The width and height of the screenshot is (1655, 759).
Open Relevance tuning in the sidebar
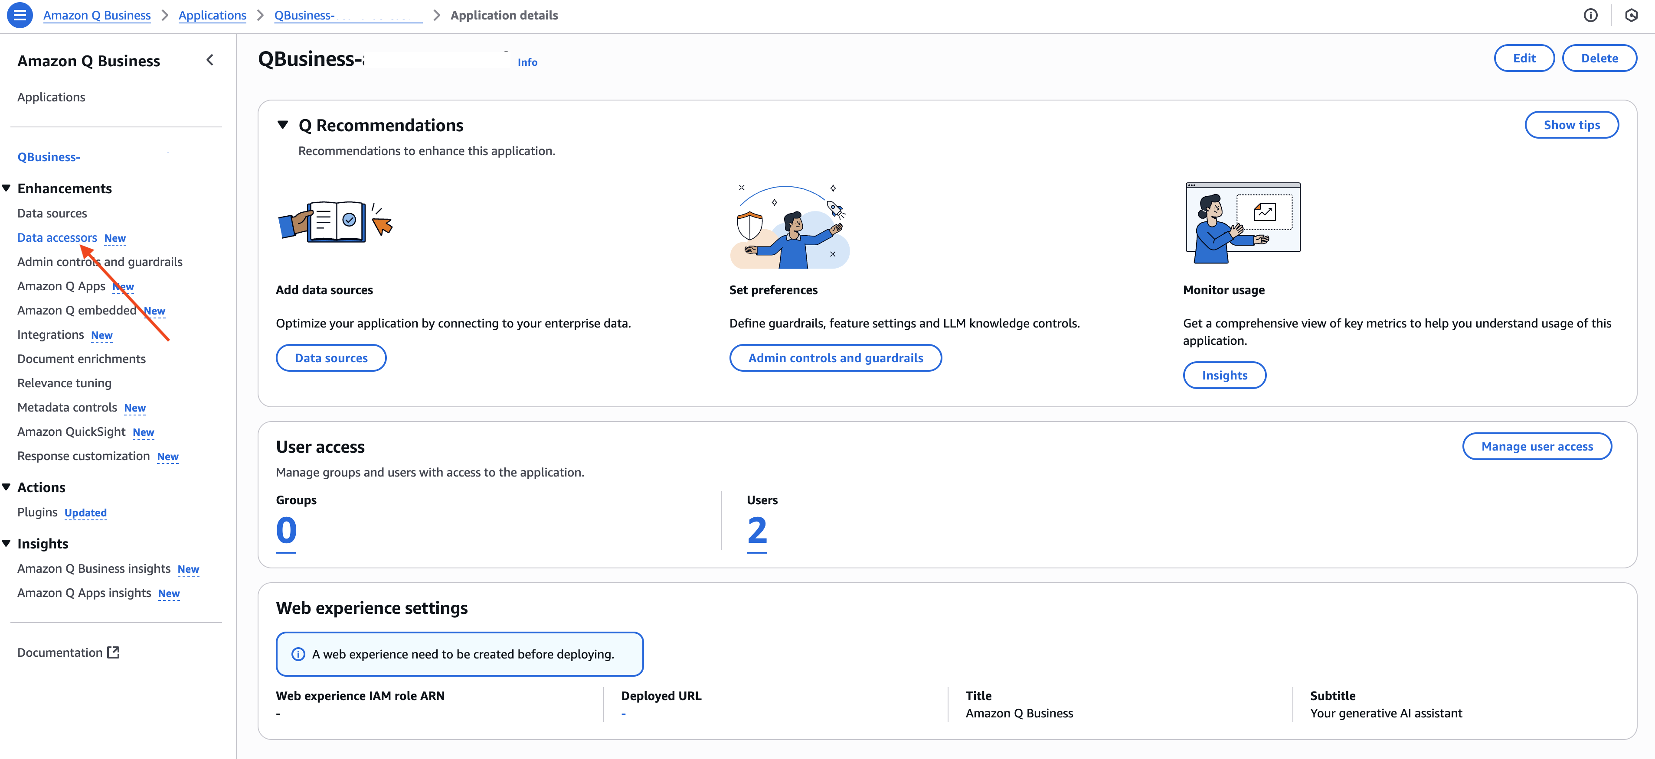point(64,383)
